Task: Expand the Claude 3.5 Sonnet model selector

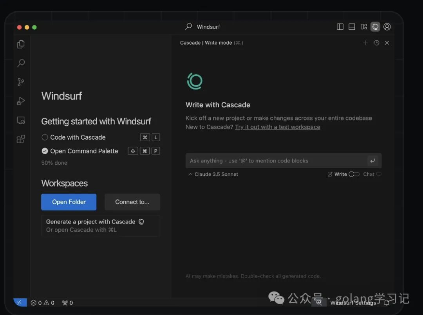Action: tap(213, 175)
